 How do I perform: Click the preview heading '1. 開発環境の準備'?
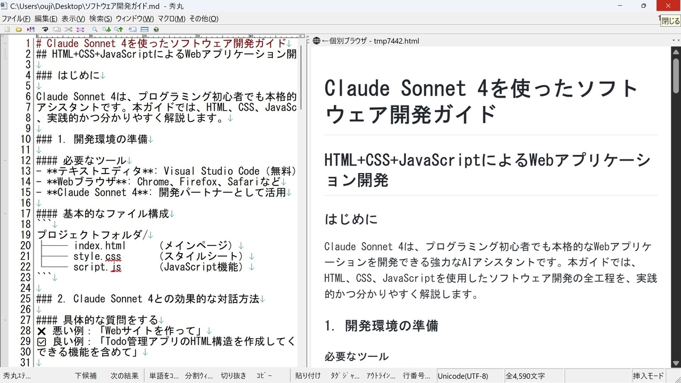pyautogui.click(x=381, y=326)
